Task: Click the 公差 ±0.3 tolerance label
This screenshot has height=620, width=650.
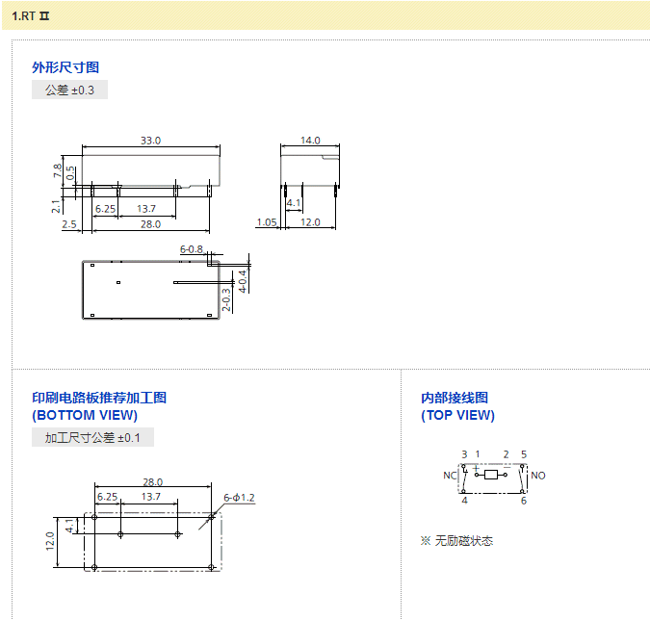Action: click(69, 90)
